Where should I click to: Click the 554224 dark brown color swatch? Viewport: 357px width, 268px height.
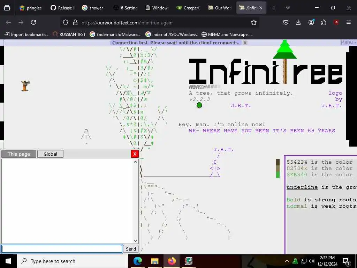click(x=278, y=162)
